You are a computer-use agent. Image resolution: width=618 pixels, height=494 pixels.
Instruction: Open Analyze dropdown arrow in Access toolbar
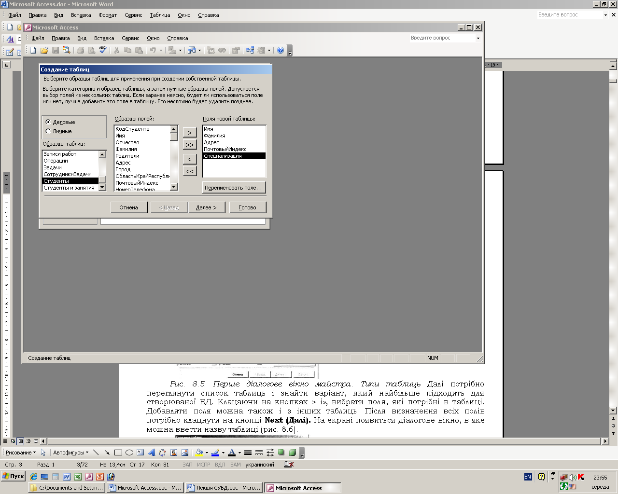click(199, 50)
